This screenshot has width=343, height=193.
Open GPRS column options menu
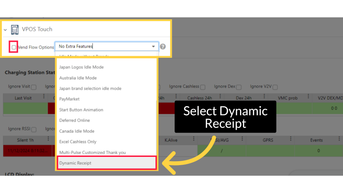[x=291, y=139]
